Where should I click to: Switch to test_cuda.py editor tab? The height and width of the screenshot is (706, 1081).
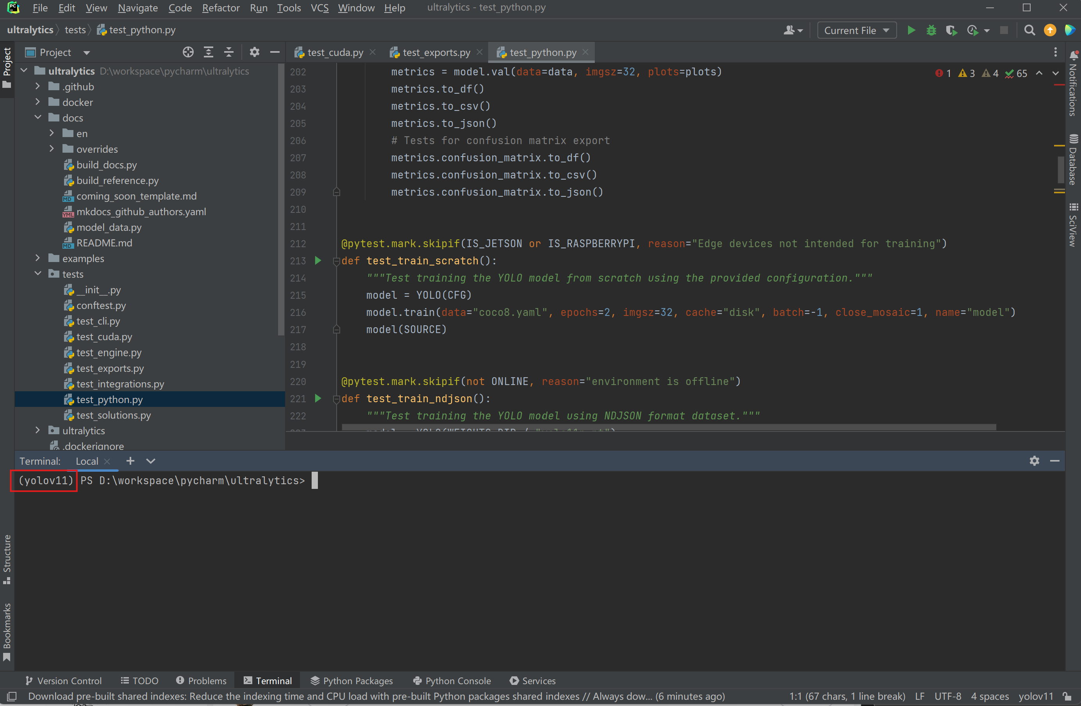coord(335,52)
